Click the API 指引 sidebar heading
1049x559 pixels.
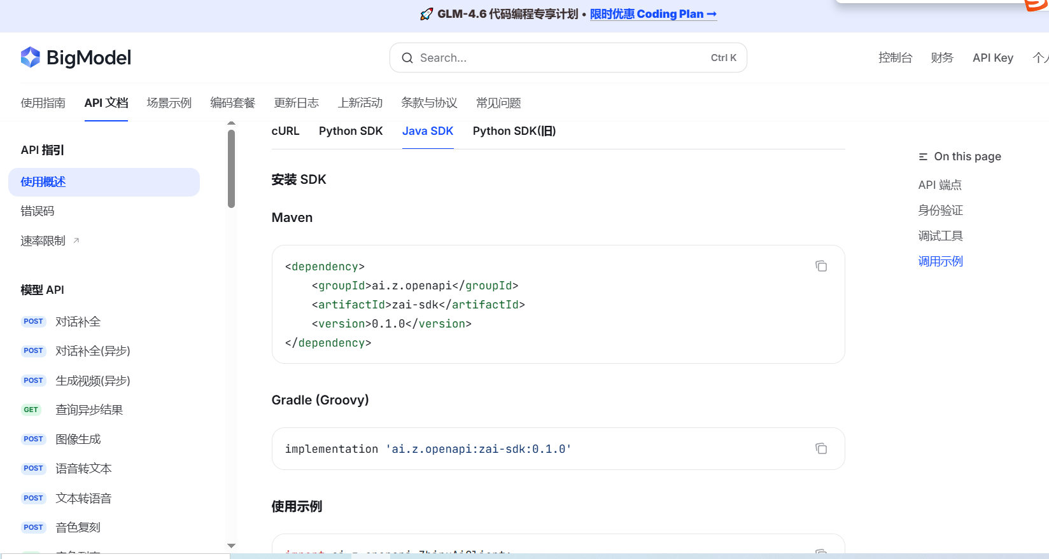tap(43, 150)
